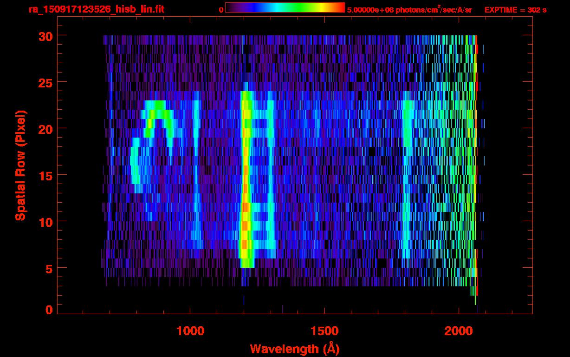This screenshot has height=357, width=570.
Task: Click the y-axis tick label 30
Action: point(45,36)
